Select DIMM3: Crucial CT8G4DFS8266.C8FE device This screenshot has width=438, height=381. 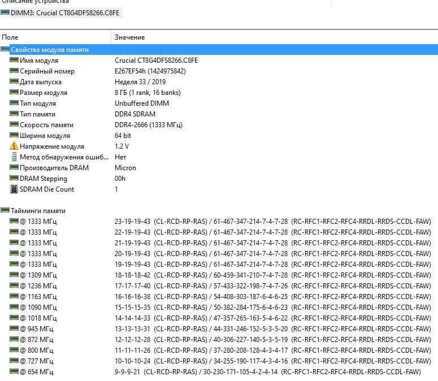[65, 13]
